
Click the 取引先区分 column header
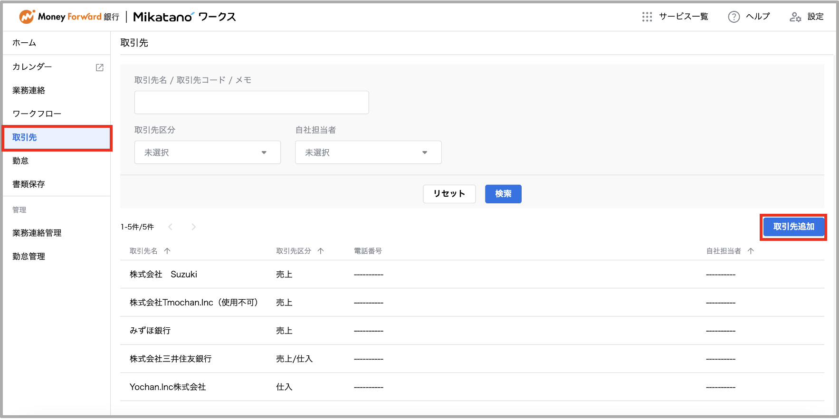pos(294,251)
